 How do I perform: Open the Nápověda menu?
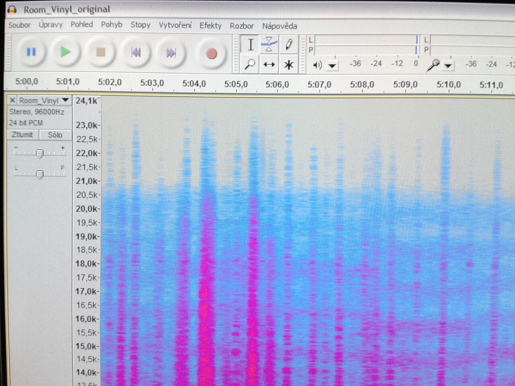pyautogui.click(x=280, y=26)
